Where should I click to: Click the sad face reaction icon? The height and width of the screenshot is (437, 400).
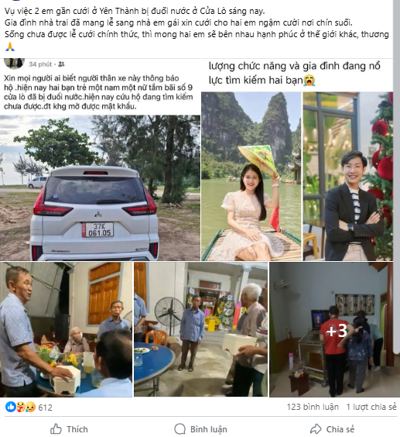coord(31,408)
